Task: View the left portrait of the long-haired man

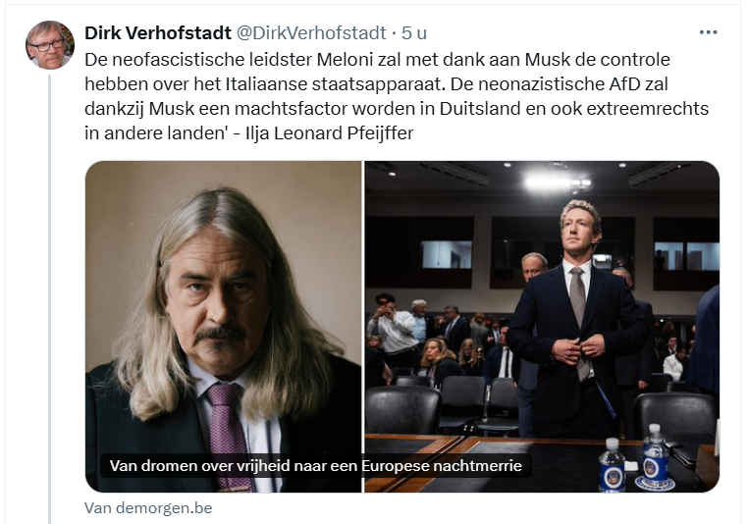Action: click(x=224, y=327)
